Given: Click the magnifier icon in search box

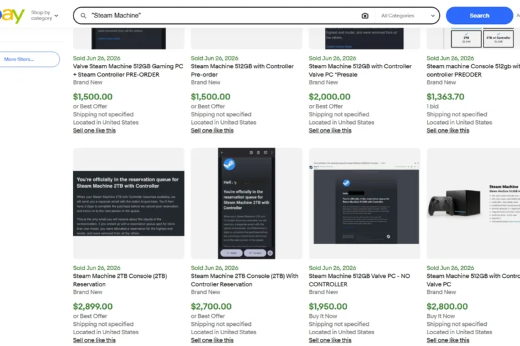Looking at the screenshot, I should (x=84, y=16).
